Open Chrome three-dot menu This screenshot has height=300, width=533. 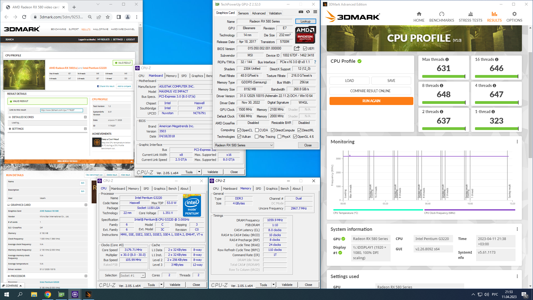coord(137,17)
